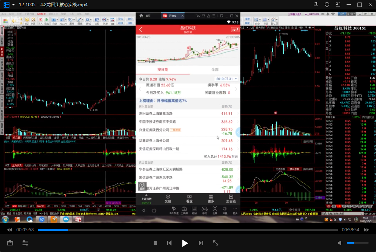Expand the 自选 toolbar dropdown arrow
Viewport: 376px width, 252px height.
pyautogui.click(x=57, y=20)
